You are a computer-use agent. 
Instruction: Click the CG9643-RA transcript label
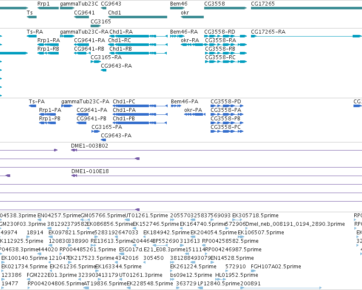tap(117, 66)
